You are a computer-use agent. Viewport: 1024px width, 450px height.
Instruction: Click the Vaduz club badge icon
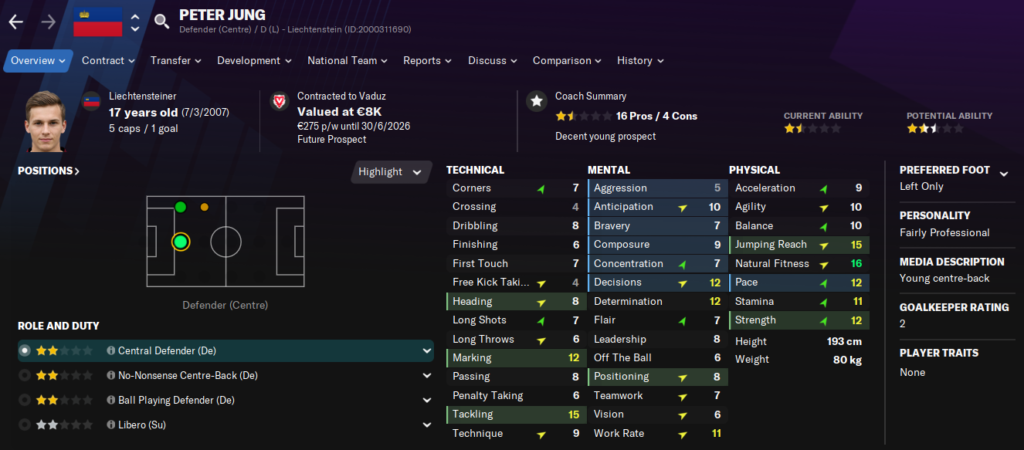coord(279,101)
